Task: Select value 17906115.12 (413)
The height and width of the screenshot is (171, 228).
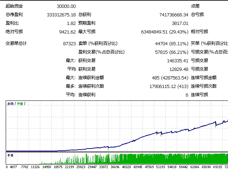Action: pyautogui.click(x=169, y=87)
